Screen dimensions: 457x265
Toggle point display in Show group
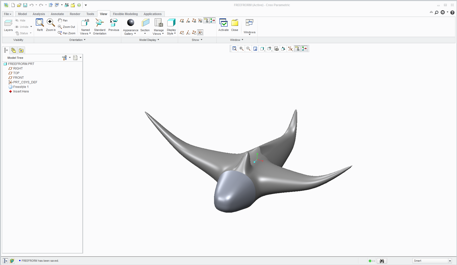tap(194, 20)
